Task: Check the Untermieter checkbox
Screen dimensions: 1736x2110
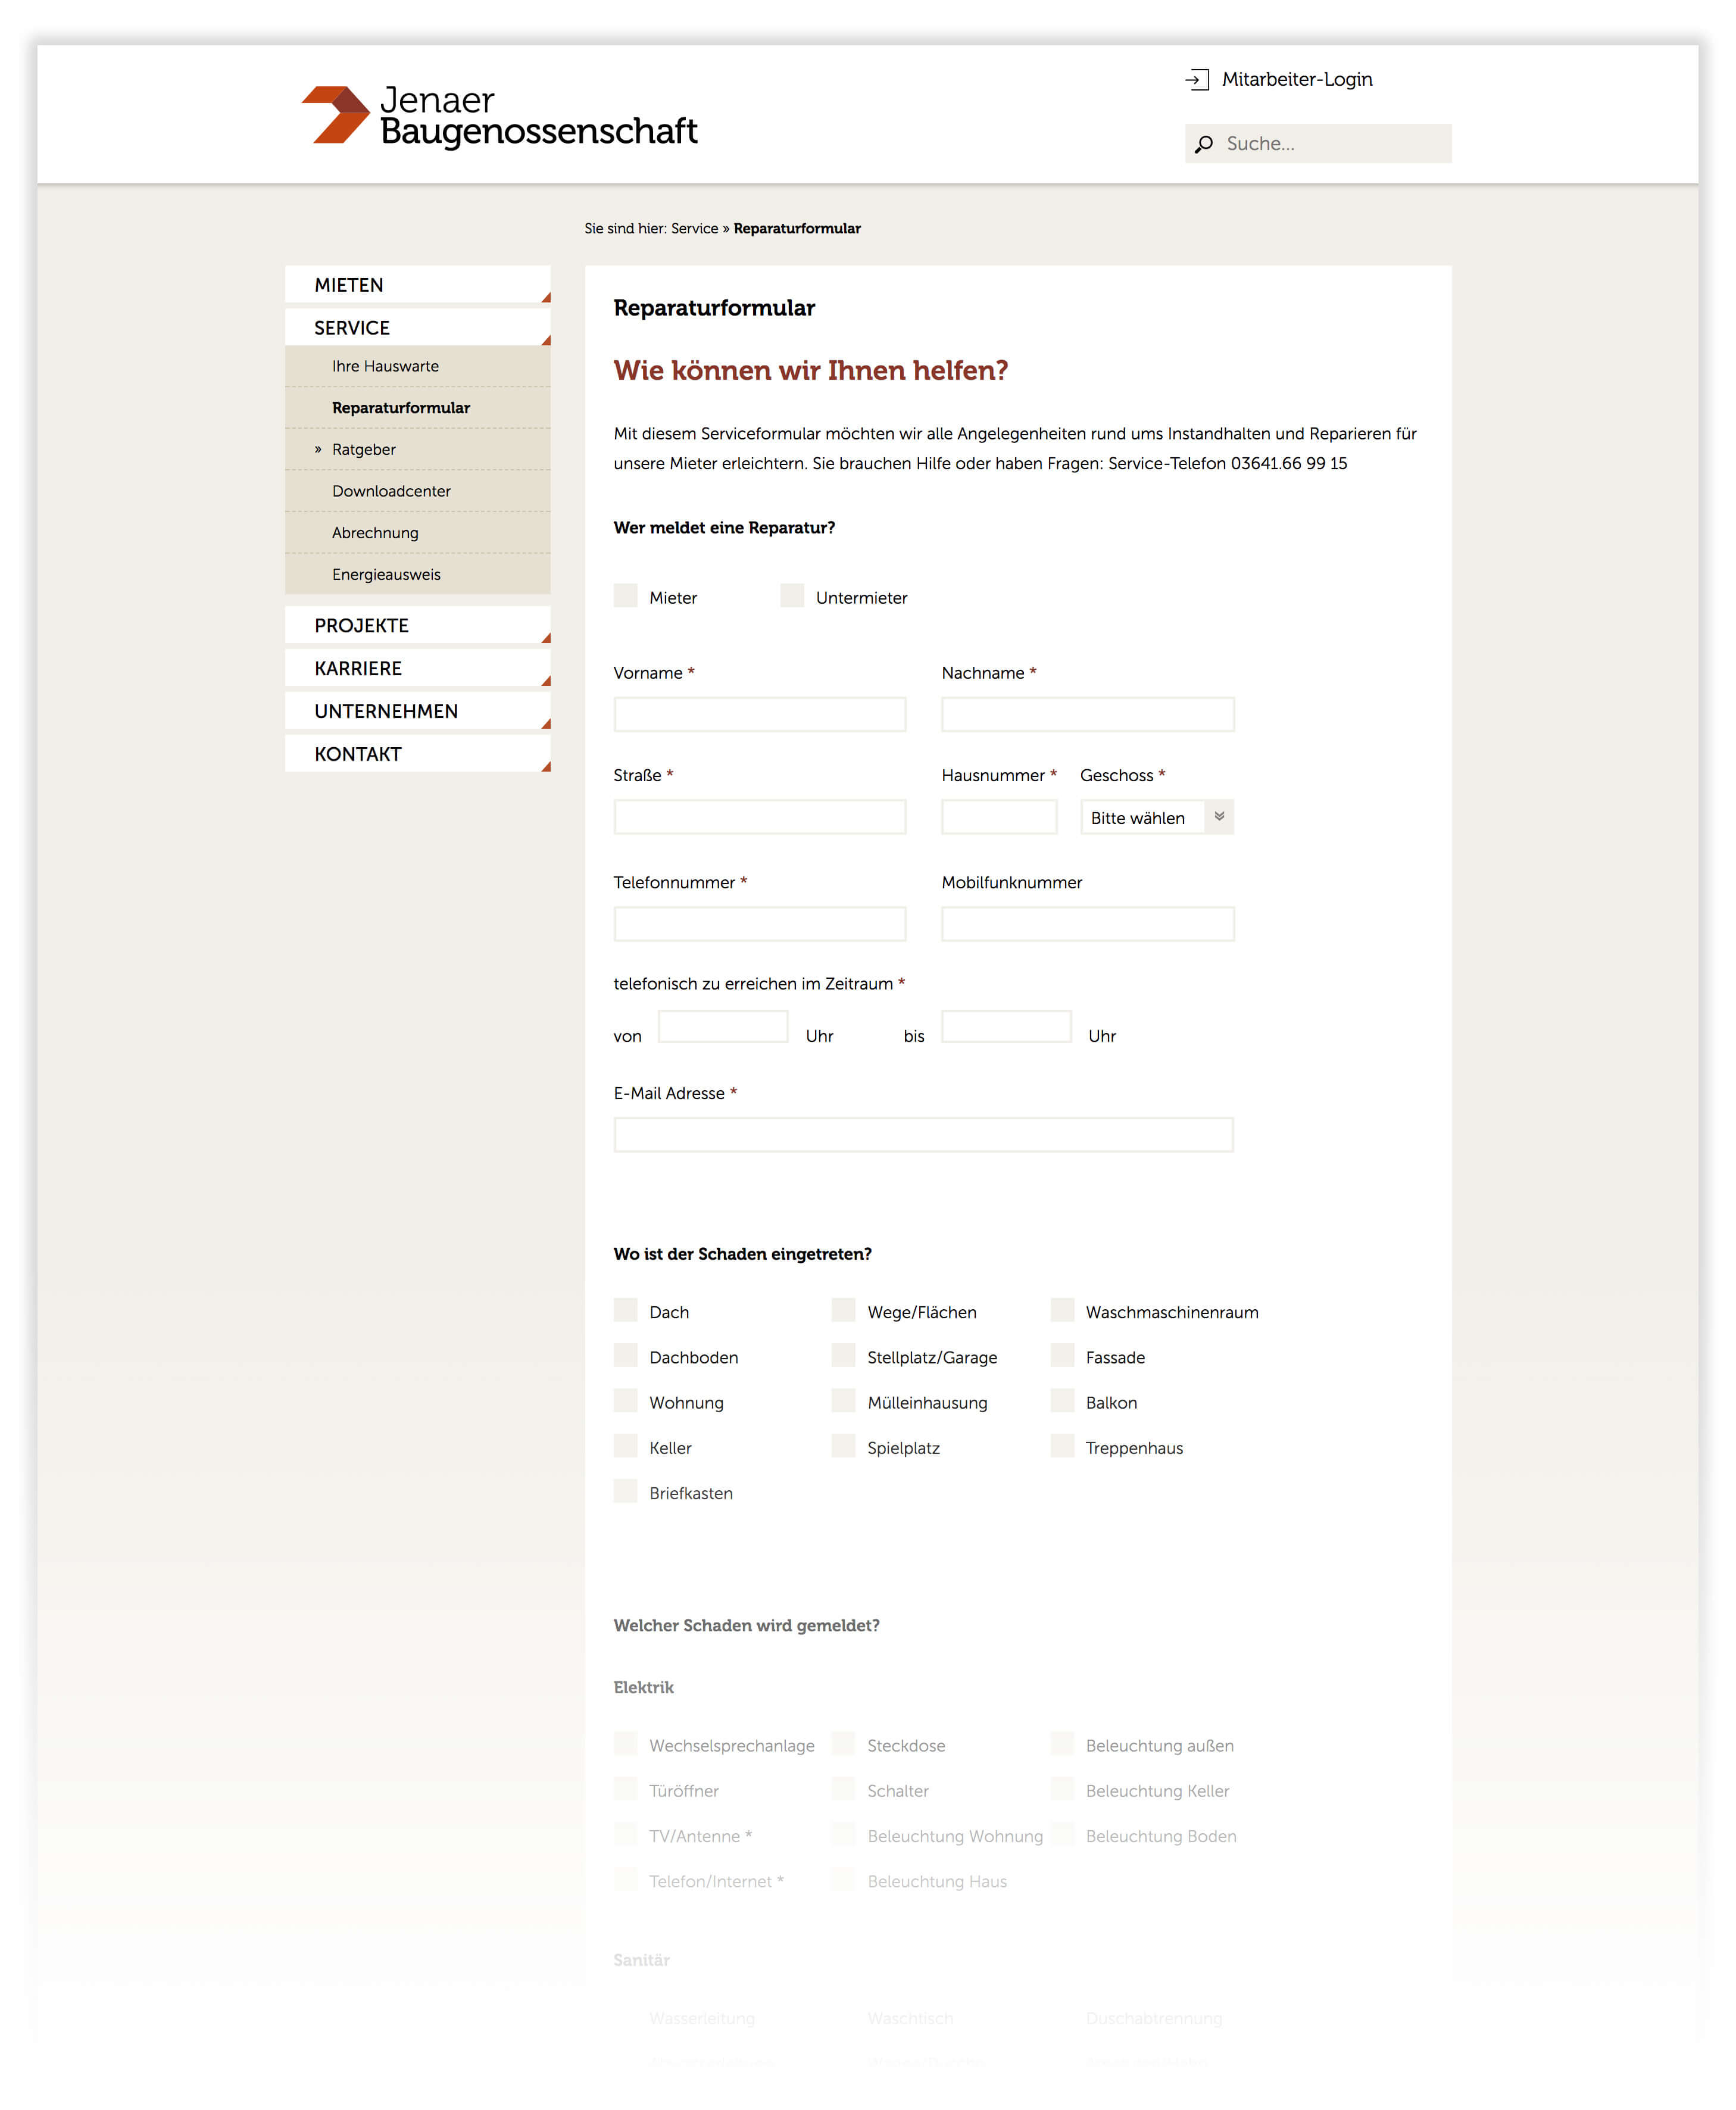Action: (x=792, y=595)
